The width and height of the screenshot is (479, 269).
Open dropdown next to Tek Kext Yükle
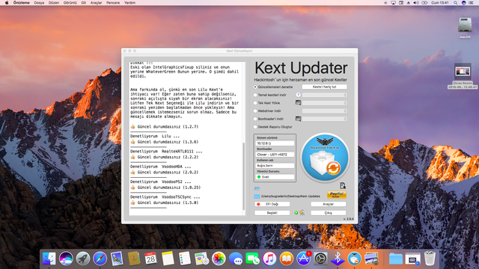coord(324,103)
